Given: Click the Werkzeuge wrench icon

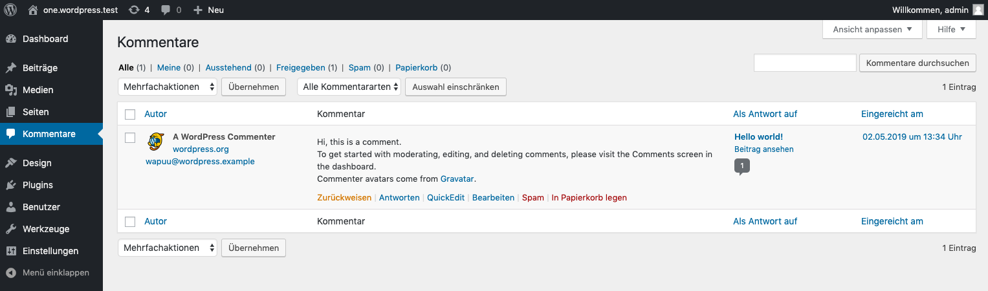Looking at the screenshot, I should pyautogui.click(x=11, y=229).
